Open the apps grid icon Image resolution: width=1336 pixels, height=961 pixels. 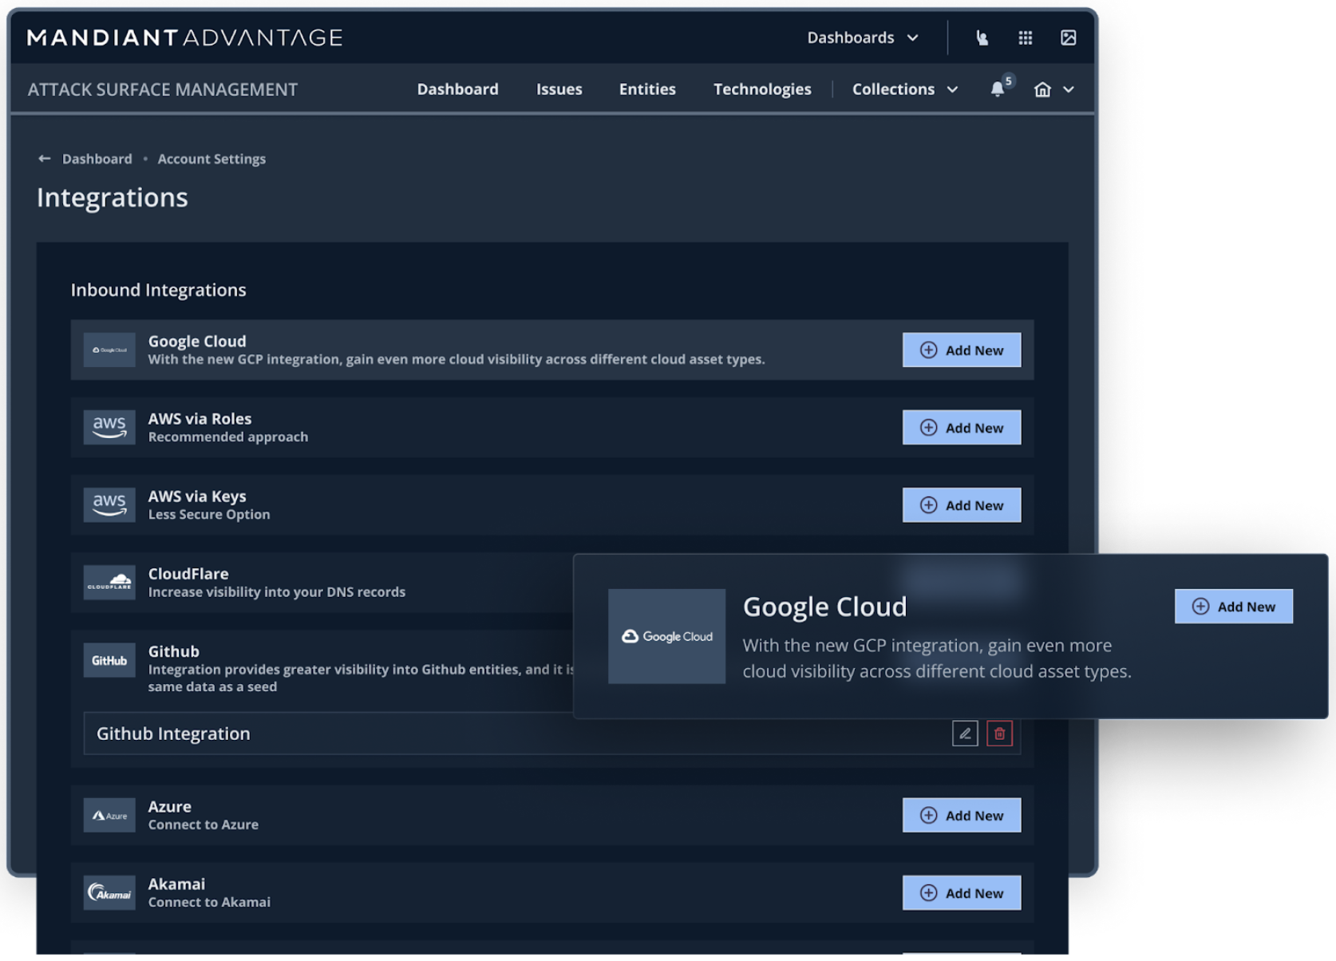(x=1026, y=38)
